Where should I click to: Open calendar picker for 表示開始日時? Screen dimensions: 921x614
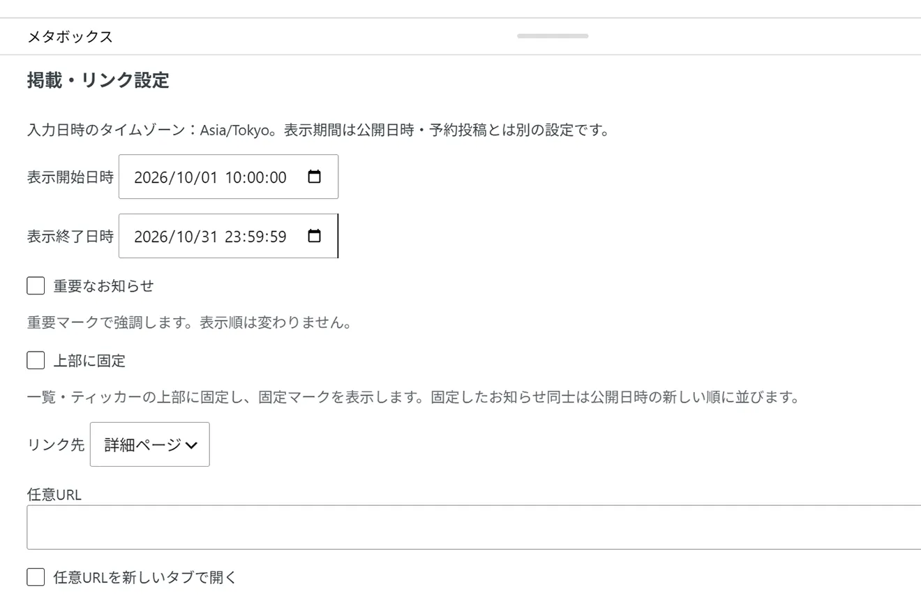click(315, 177)
